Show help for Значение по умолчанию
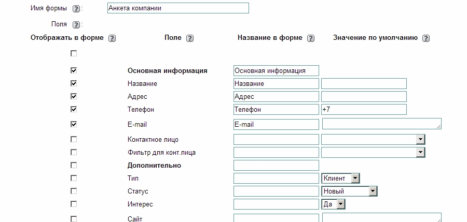Screen dimensions: 467x222 point(426,38)
